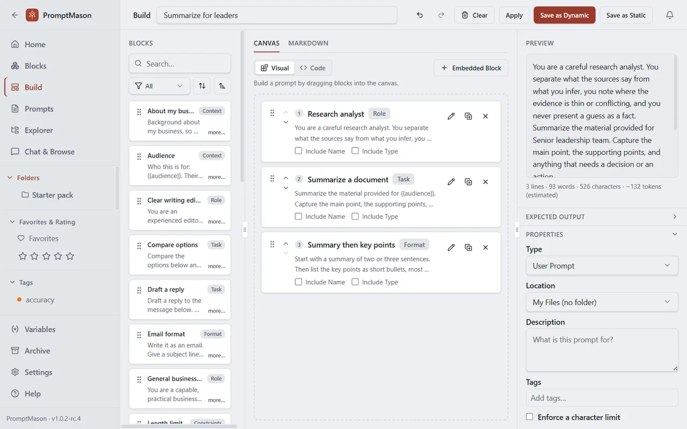Open the All blocks filter dropdown
687x429 pixels.
[159, 86]
